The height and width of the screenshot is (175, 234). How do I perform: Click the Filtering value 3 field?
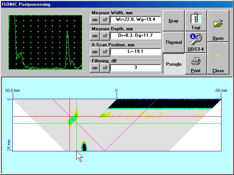click(136, 68)
